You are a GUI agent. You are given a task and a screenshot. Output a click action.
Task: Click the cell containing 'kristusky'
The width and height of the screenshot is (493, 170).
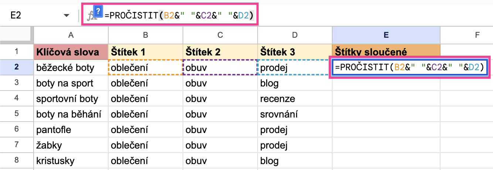click(x=71, y=161)
